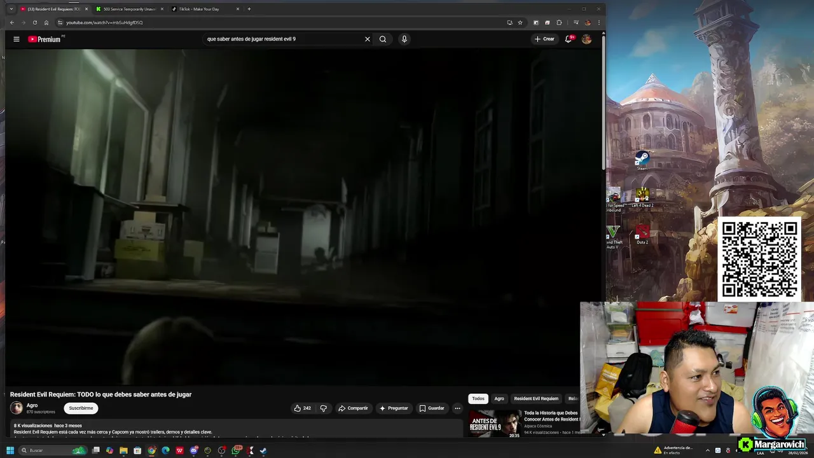The height and width of the screenshot is (458, 814).
Task: Open the tab search dropdown arrow
Action: [10, 9]
